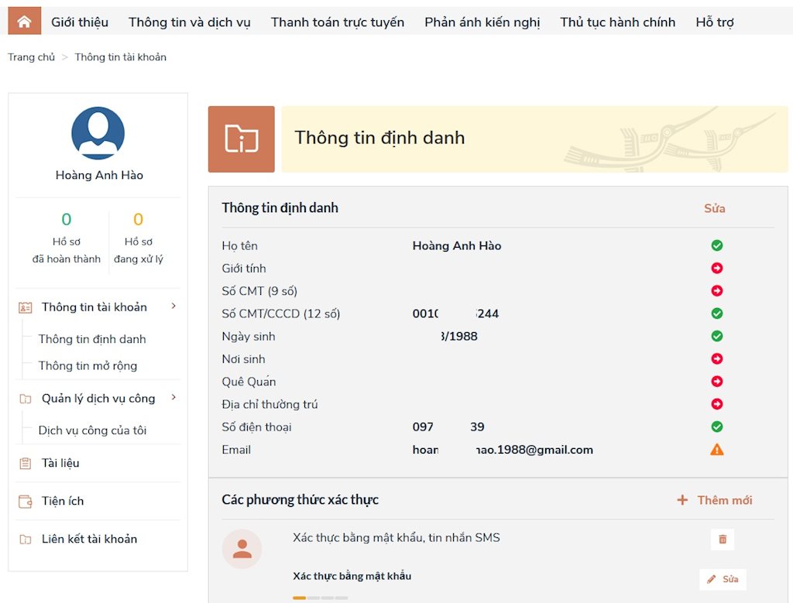Click the Tài liệu document icon
The width and height of the screenshot is (793, 603).
[x=26, y=463]
